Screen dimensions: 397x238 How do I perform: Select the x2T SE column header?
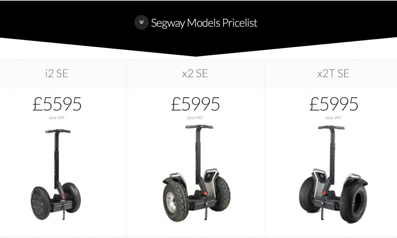click(x=333, y=74)
